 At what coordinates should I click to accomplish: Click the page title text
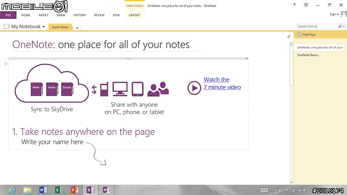coord(101,44)
